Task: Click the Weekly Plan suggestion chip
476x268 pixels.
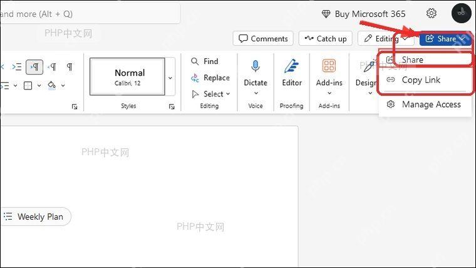Action: pos(35,217)
